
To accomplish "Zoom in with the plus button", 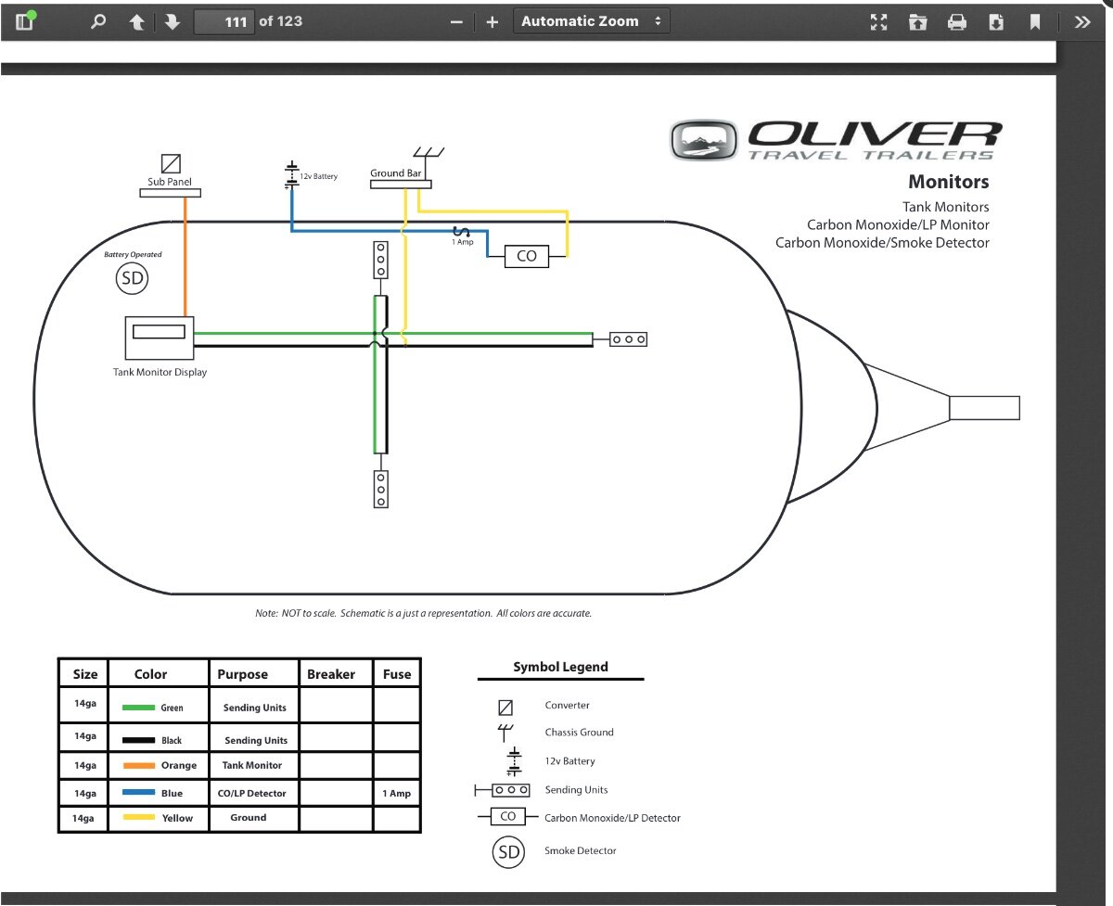I will click(x=493, y=21).
